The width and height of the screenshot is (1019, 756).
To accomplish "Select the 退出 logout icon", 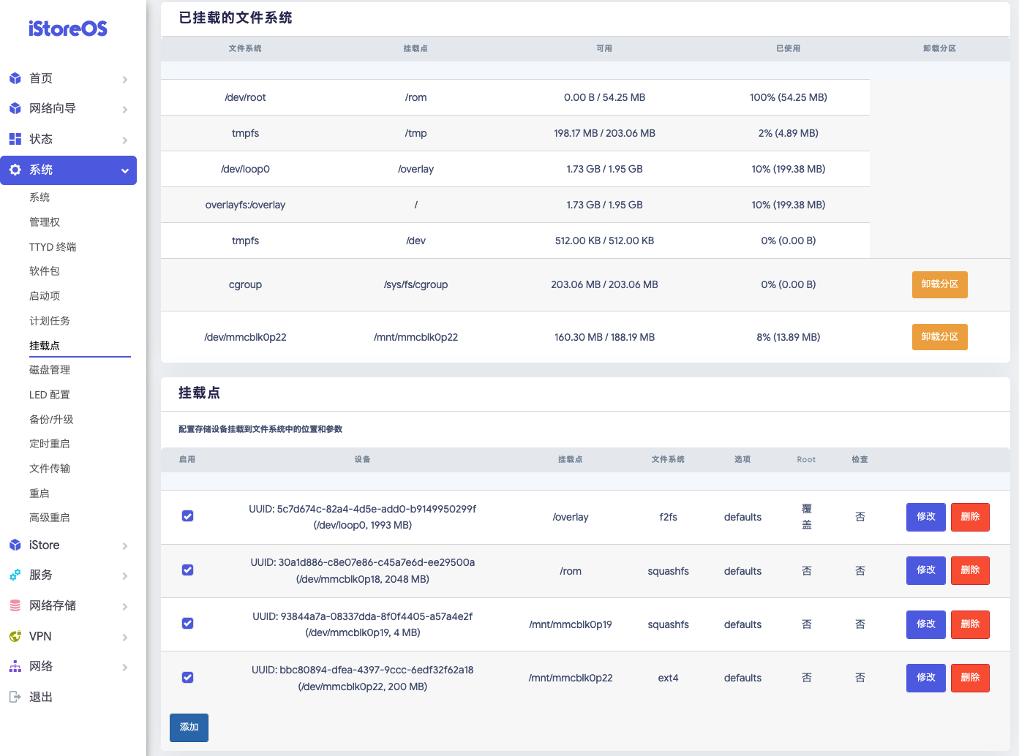I will point(15,696).
